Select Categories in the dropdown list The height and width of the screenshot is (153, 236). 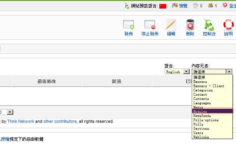pyautogui.click(x=212, y=90)
